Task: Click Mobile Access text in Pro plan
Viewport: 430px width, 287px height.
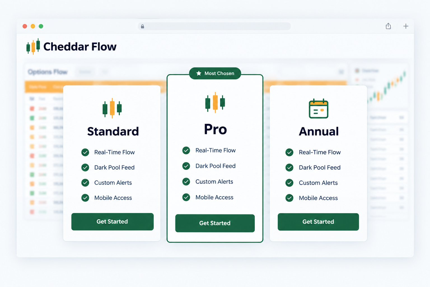Action: 214,197
